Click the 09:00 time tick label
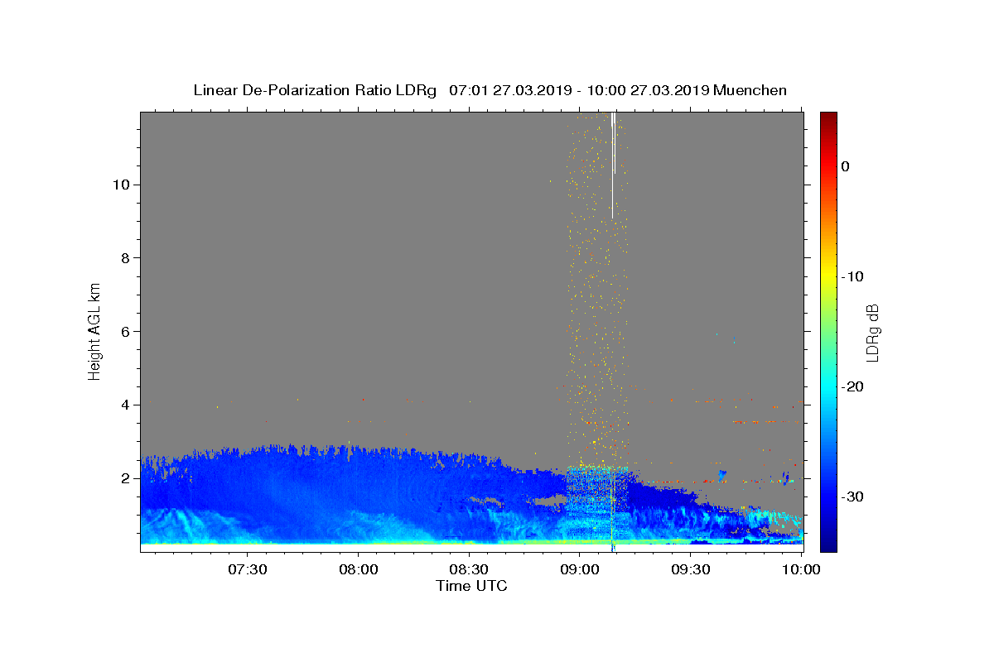This screenshot has height=662, width=994. tap(580, 569)
